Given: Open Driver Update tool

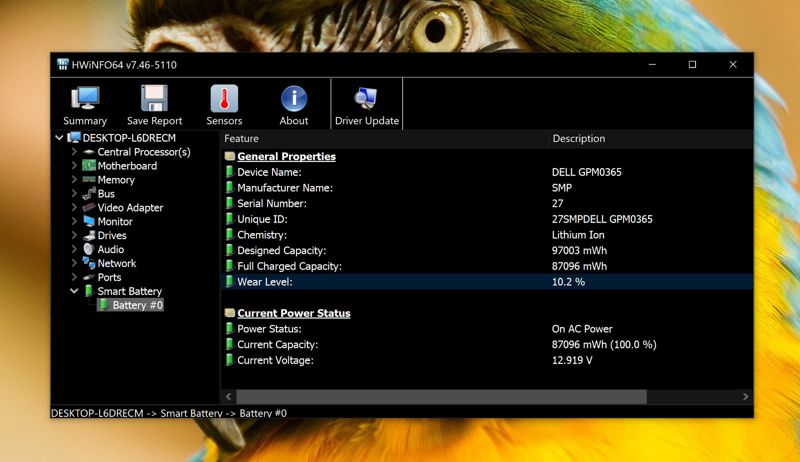Looking at the screenshot, I should tap(366, 104).
